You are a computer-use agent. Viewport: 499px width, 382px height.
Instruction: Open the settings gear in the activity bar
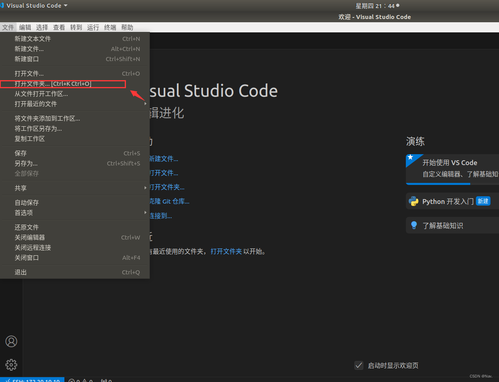click(11, 364)
